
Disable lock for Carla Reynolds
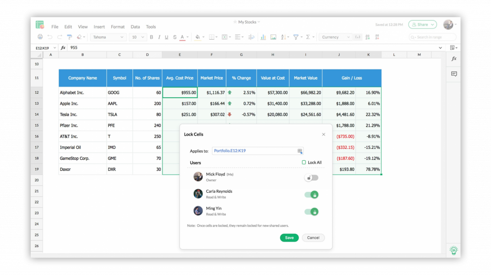point(311,195)
